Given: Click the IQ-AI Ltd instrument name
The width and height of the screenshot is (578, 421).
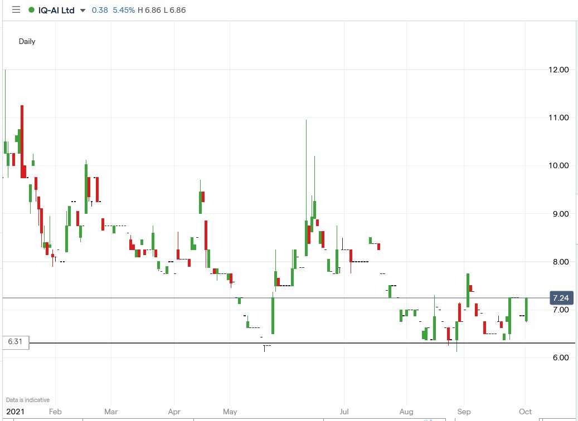Looking at the screenshot, I should (55, 9).
